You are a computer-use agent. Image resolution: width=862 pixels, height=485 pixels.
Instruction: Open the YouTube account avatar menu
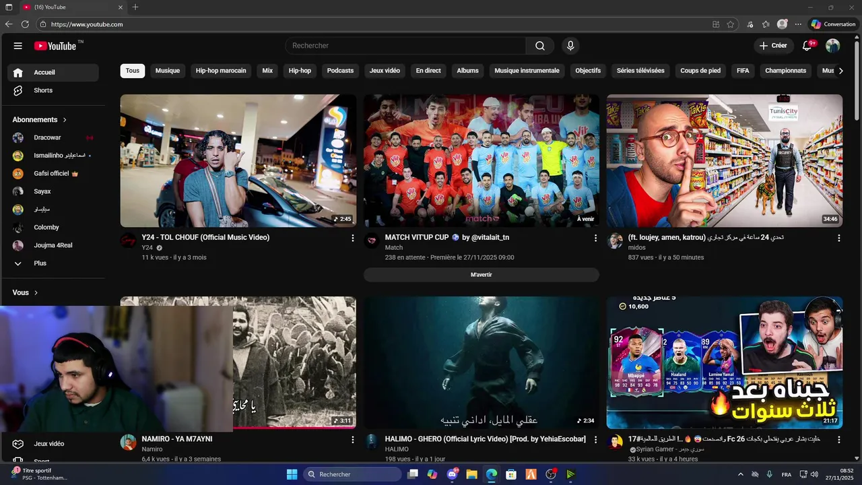click(x=833, y=46)
